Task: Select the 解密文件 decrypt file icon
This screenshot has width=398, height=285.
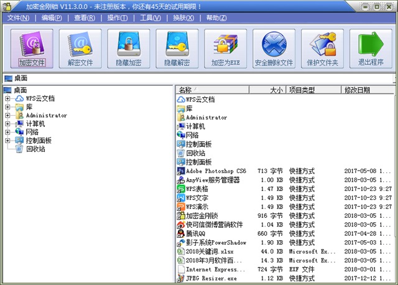Action: pyautogui.click(x=80, y=49)
